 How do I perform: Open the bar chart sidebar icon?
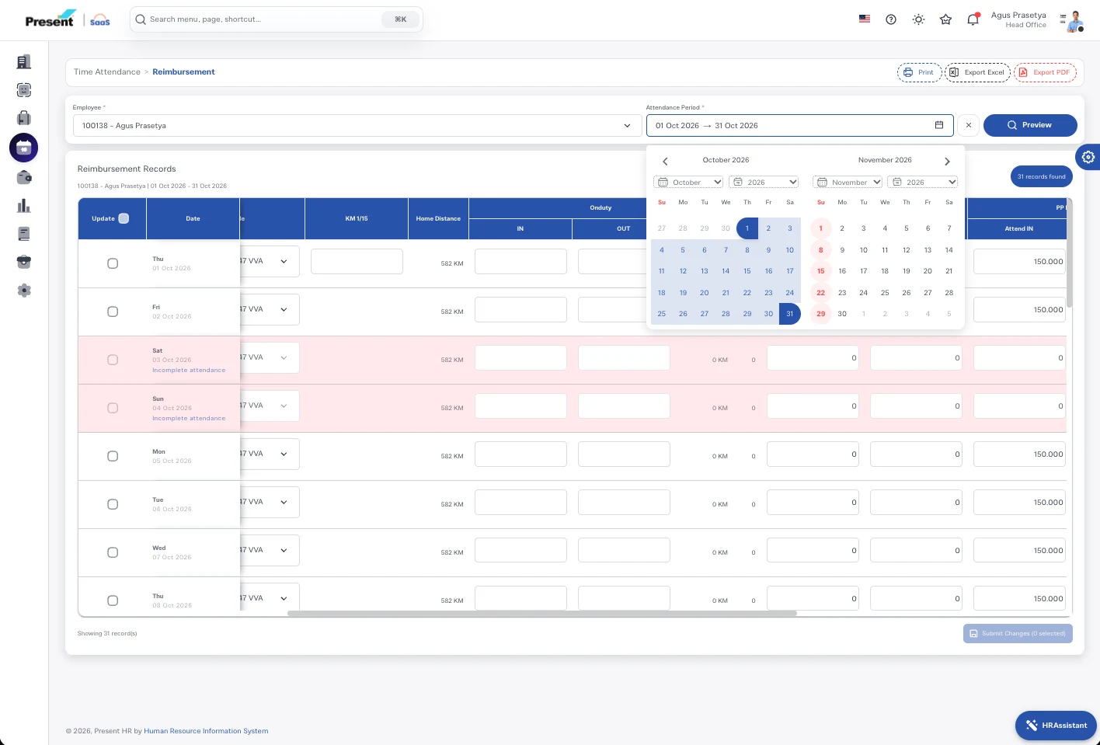click(24, 206)
